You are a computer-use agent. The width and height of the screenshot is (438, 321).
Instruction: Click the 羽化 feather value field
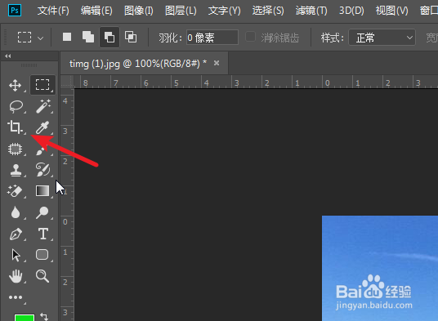[x=212, y=38]
